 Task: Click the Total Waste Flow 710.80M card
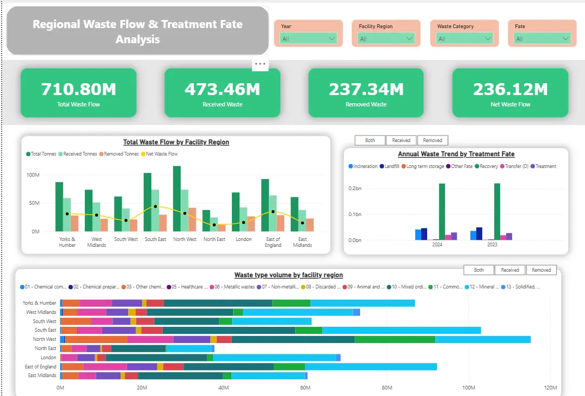tap(78, 93)
